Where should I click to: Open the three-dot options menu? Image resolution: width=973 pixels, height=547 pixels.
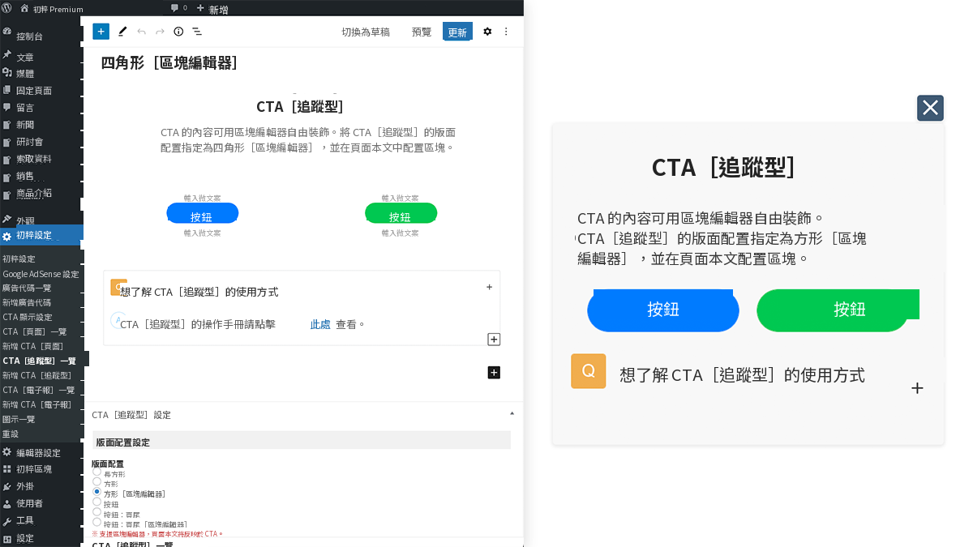[x=506, y=32]
